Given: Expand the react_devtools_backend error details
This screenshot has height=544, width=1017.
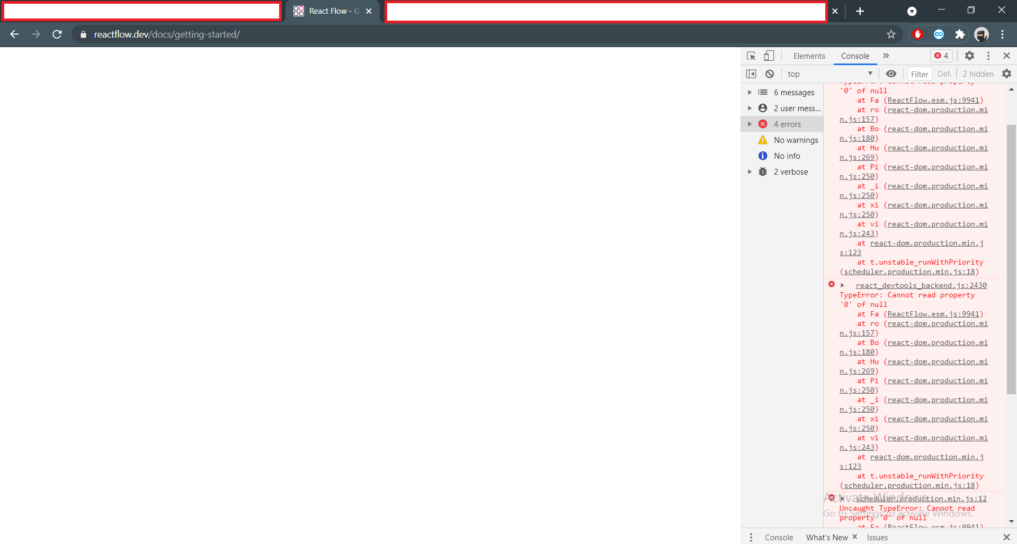Looking at the screenshot, I should (x=843, y=285).
